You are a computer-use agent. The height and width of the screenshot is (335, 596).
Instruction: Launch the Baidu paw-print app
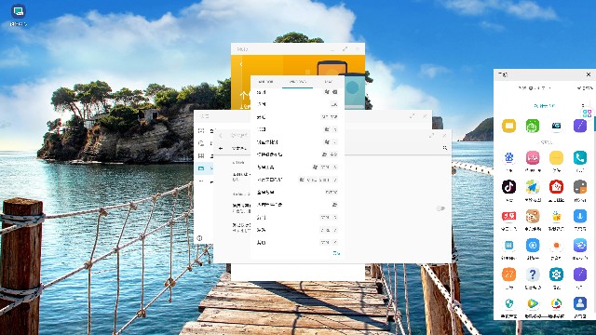[509, 157]
